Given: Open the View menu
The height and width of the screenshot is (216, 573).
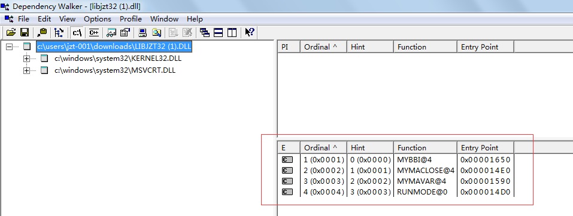Looking at the screenshot, I should point(67,19).
